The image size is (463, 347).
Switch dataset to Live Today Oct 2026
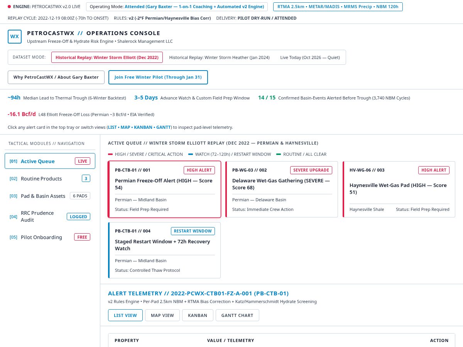[x=310, y=57]
